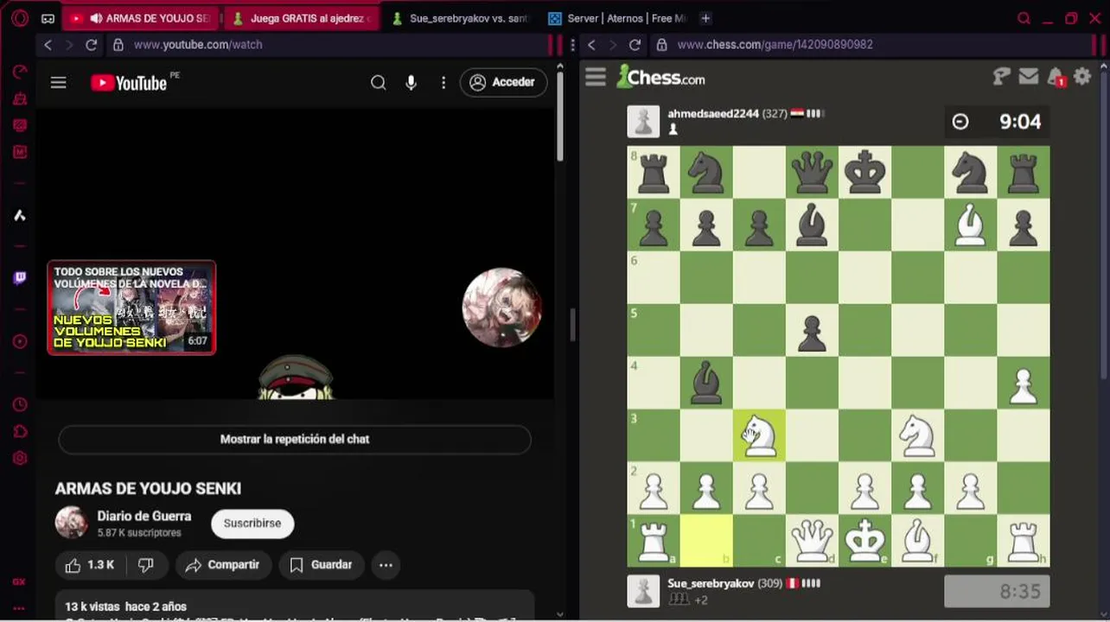The image size is (1110, 622).
Task: Open tab search magnifier in title bar
Action: pyautogui.click(x=1024, y=18)
